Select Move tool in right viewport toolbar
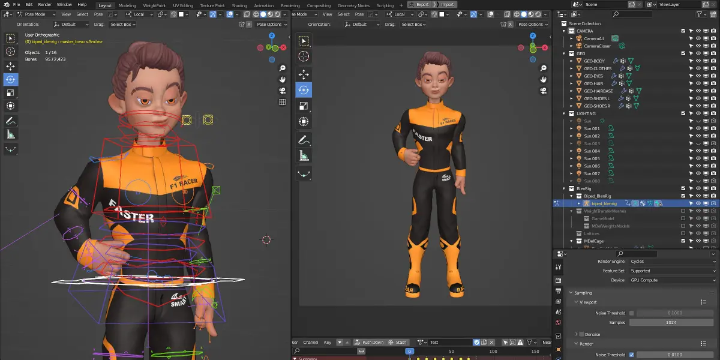This screenshot has width=720, height=360. click(304, 74)
